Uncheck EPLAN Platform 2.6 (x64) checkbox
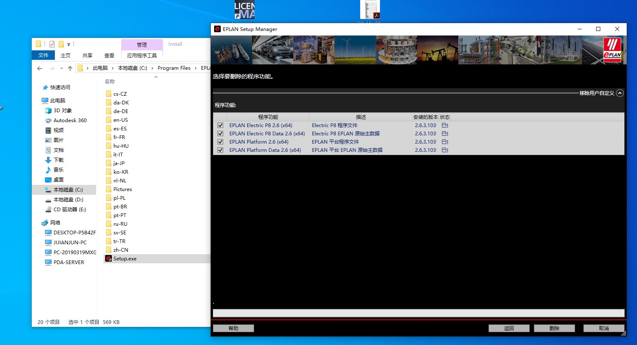Viewport: 637px width, 345px height. point(220,142)
